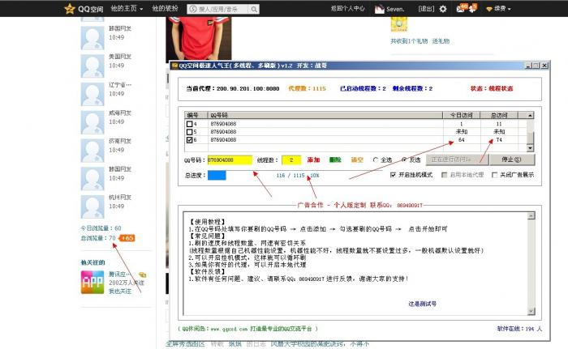Click the list scrollbar down arrow
This screenshot has width=568, height=349.
pos(530,148)
